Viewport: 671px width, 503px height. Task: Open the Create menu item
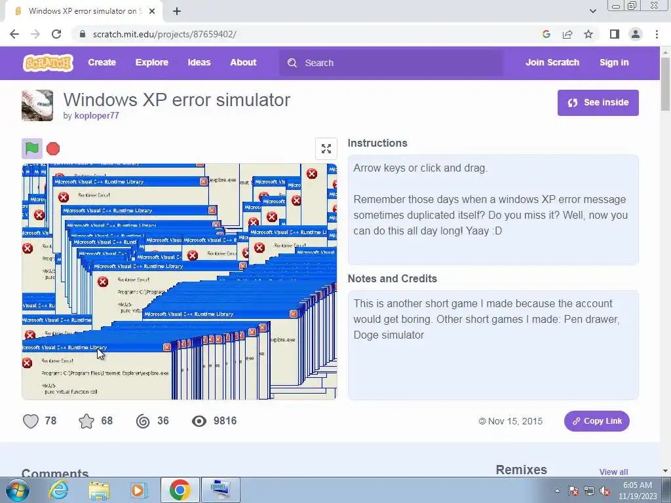[x=102, y=62]
